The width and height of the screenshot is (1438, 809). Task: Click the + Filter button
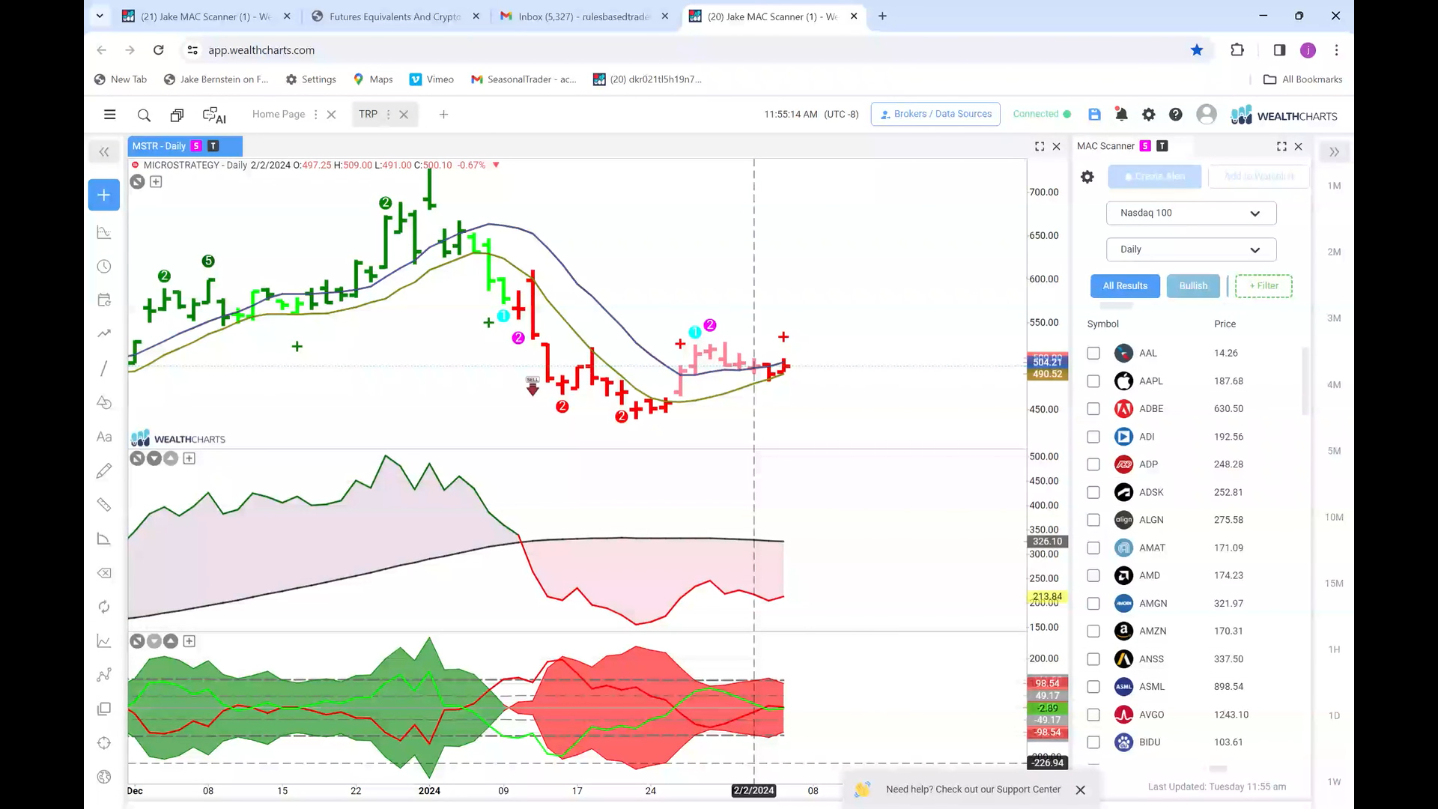coord(1263,286)
